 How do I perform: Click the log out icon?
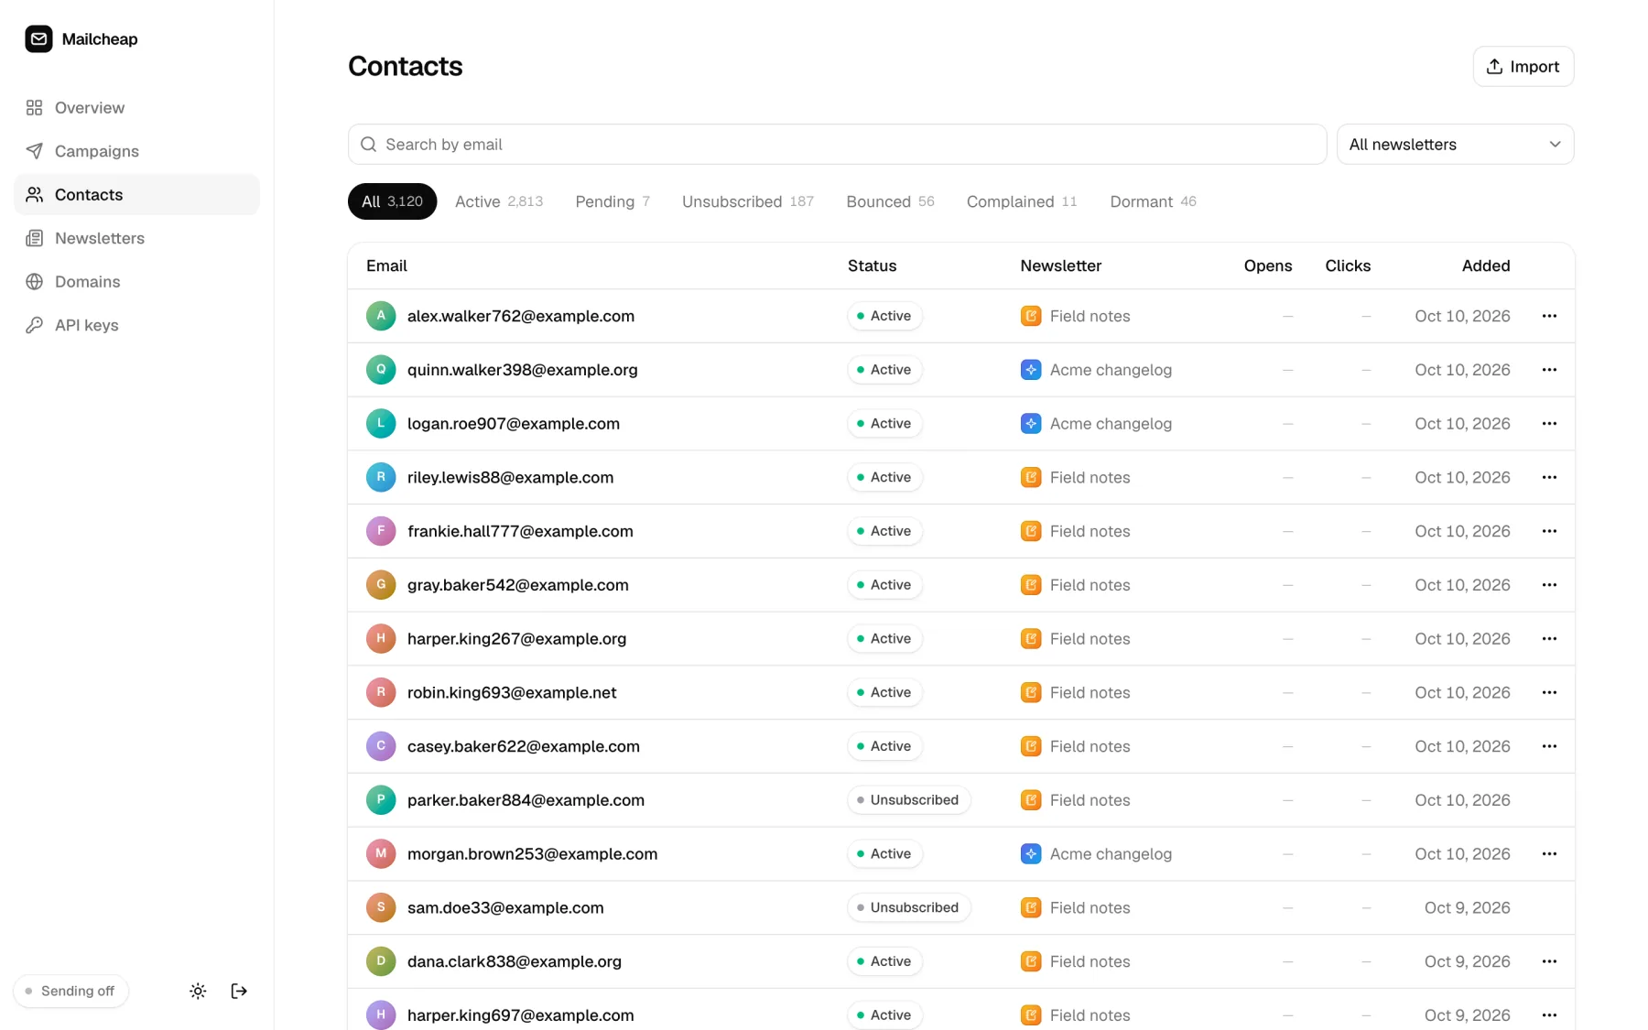pyautogui.click(x=239, y=991)
